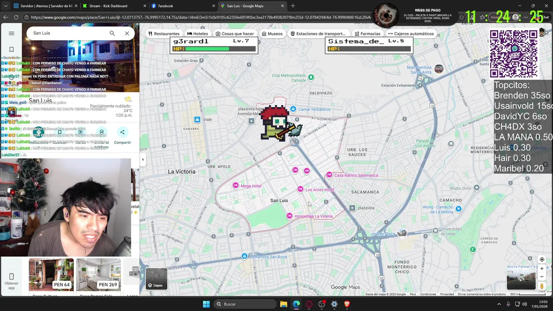Image resolution: width=553 pixels, height=311 pixels.
Task: Click the taskbar Buscar search box
Action: 245,304
